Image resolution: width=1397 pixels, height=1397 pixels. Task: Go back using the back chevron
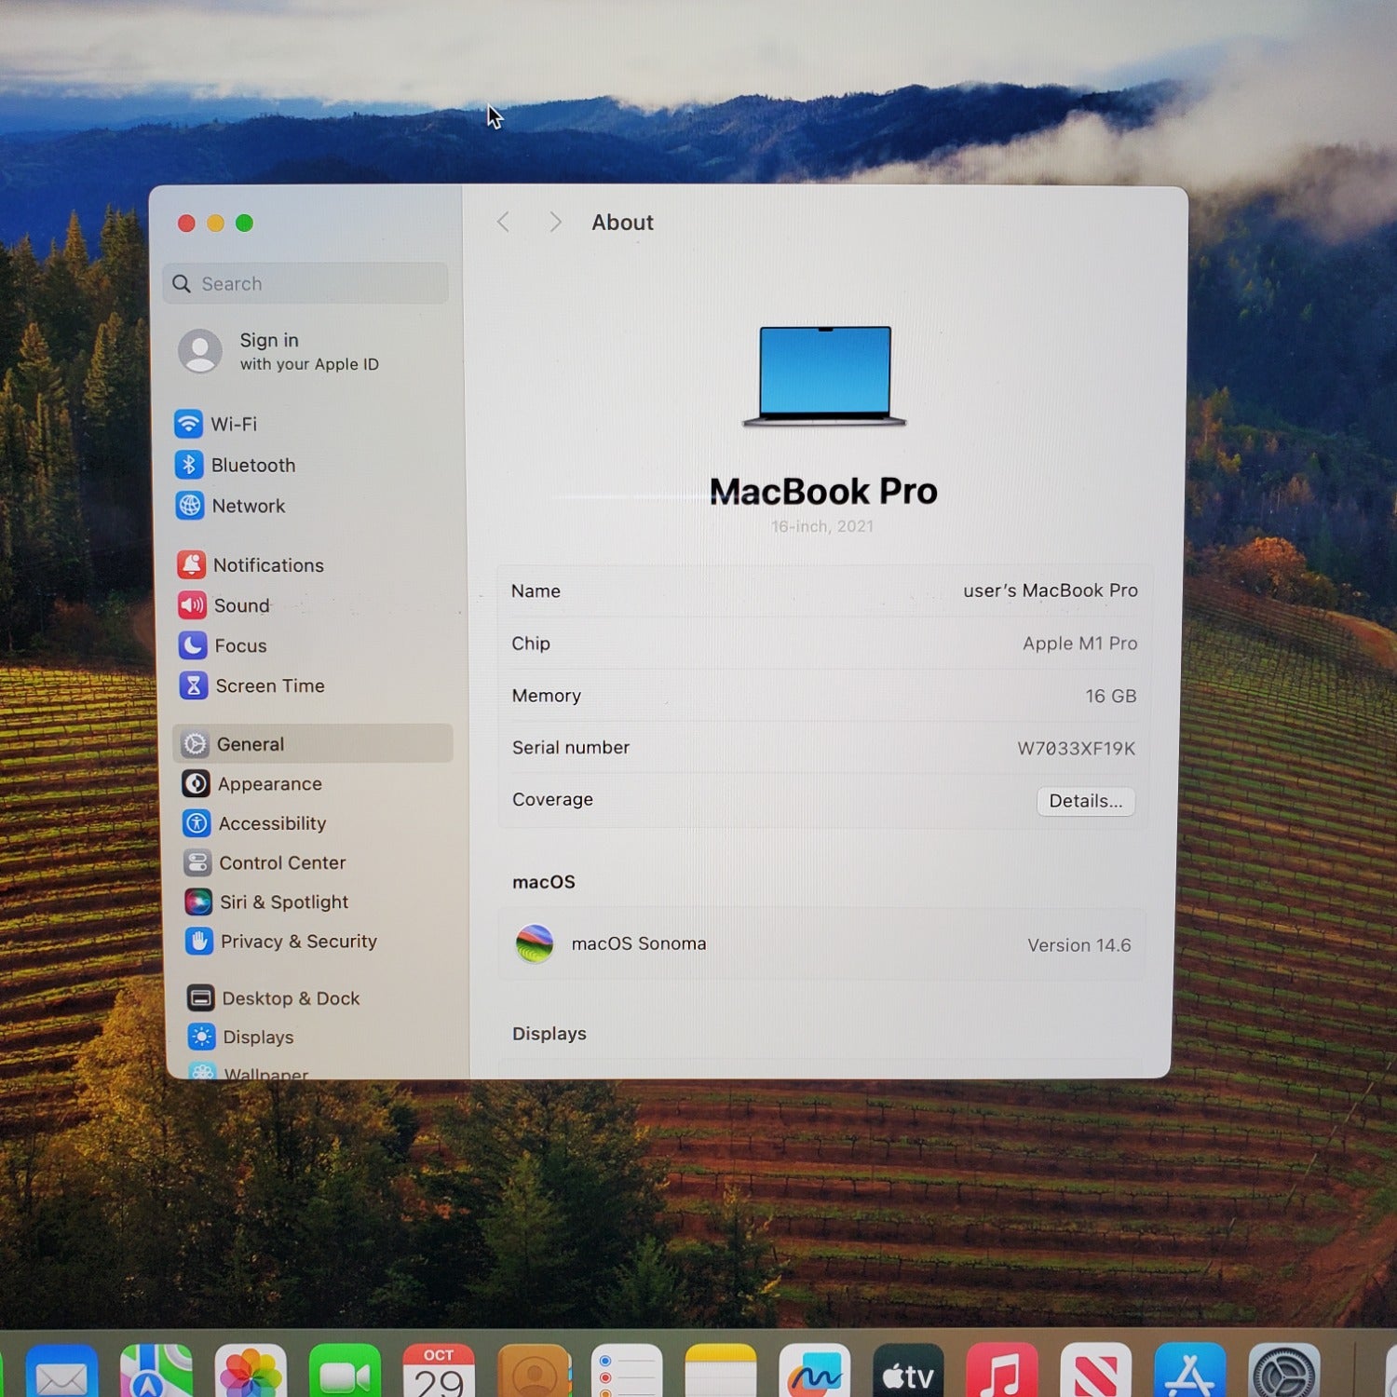tap(504, 222)
